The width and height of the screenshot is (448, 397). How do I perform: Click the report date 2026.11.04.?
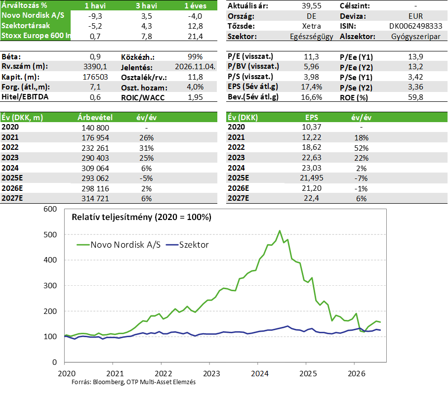click(195, 67)
